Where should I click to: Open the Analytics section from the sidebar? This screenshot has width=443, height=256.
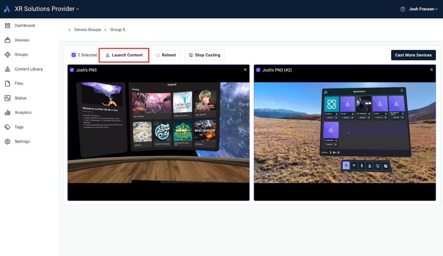[x=7, y=112]
